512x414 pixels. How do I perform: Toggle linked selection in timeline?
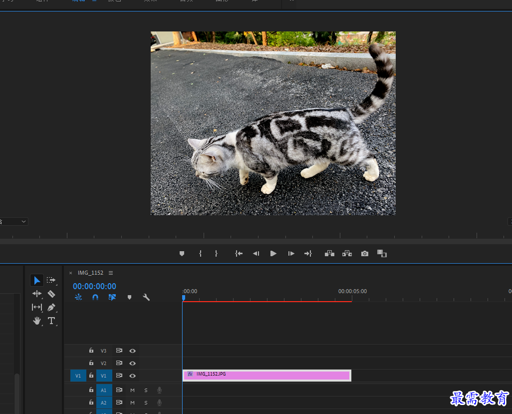pos(112,297)
